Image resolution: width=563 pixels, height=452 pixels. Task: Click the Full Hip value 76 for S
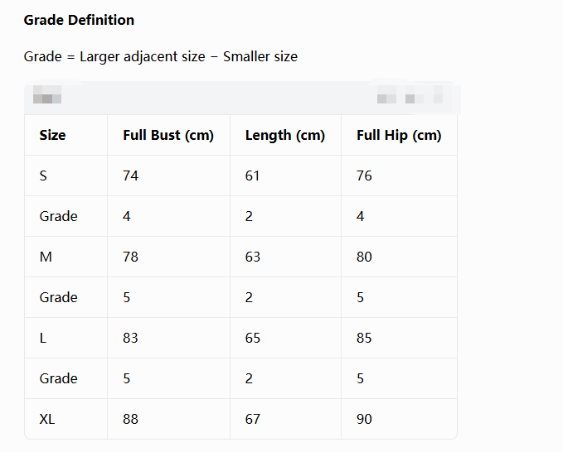point(364,176)
